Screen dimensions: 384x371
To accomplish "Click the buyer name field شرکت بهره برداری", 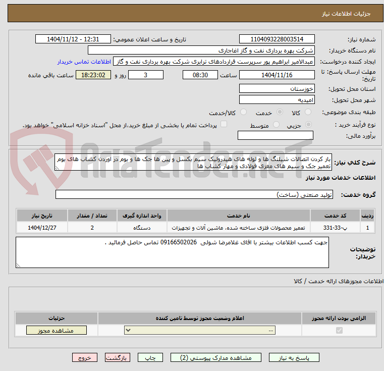I will click(201, 50).
